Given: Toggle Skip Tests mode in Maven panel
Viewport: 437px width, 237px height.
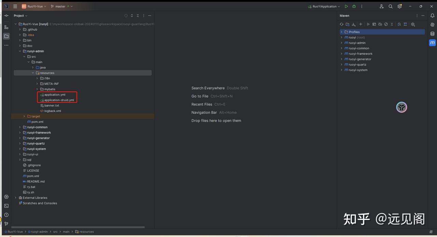Looking at the screenshot, I should (386, 24).
